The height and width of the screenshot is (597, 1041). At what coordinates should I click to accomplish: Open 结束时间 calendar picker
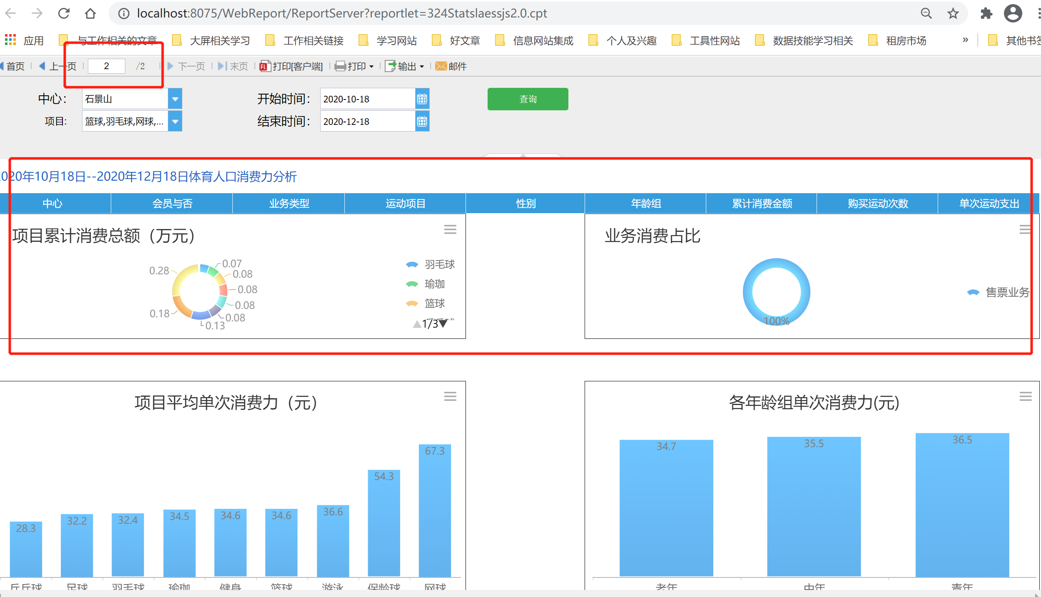(422, 122)
